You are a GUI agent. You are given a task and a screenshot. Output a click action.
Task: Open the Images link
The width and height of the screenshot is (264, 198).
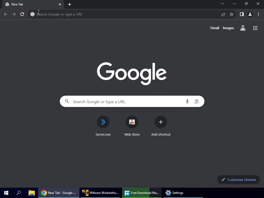[x=228, y=28]
